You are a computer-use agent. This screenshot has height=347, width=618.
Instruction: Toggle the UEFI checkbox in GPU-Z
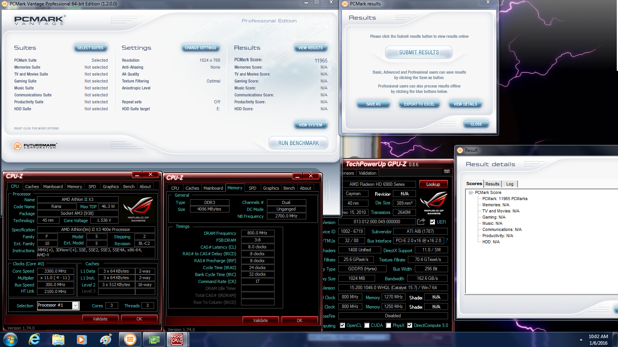(x=432, y=222)
